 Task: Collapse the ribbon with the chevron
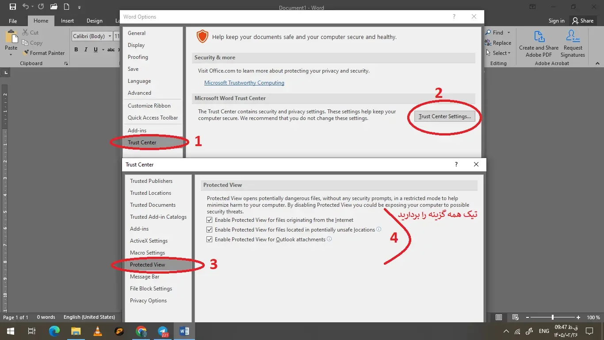coord(598,63)
